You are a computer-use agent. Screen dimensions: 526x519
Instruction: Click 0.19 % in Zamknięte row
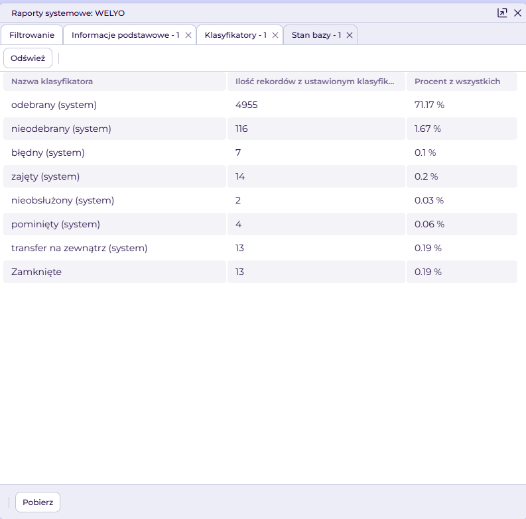click(428, 272)
